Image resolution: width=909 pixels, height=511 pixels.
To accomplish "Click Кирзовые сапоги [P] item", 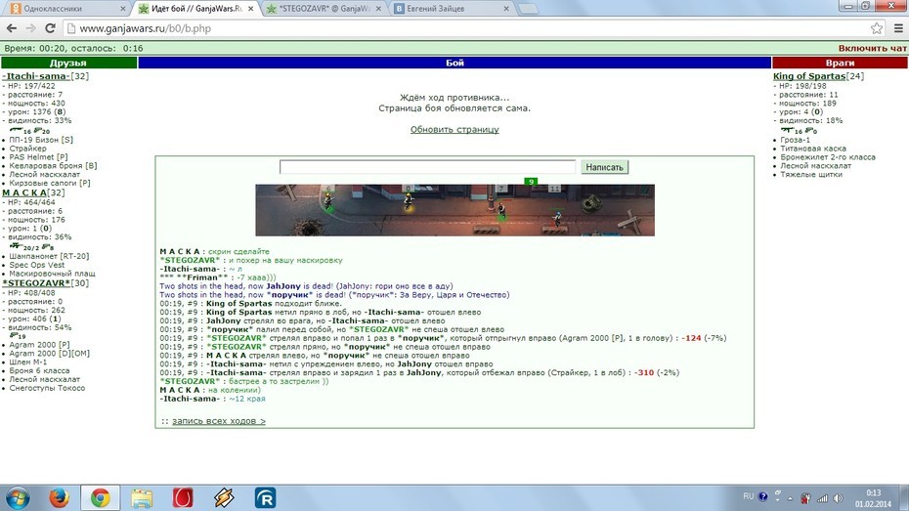I will [50, 183].
